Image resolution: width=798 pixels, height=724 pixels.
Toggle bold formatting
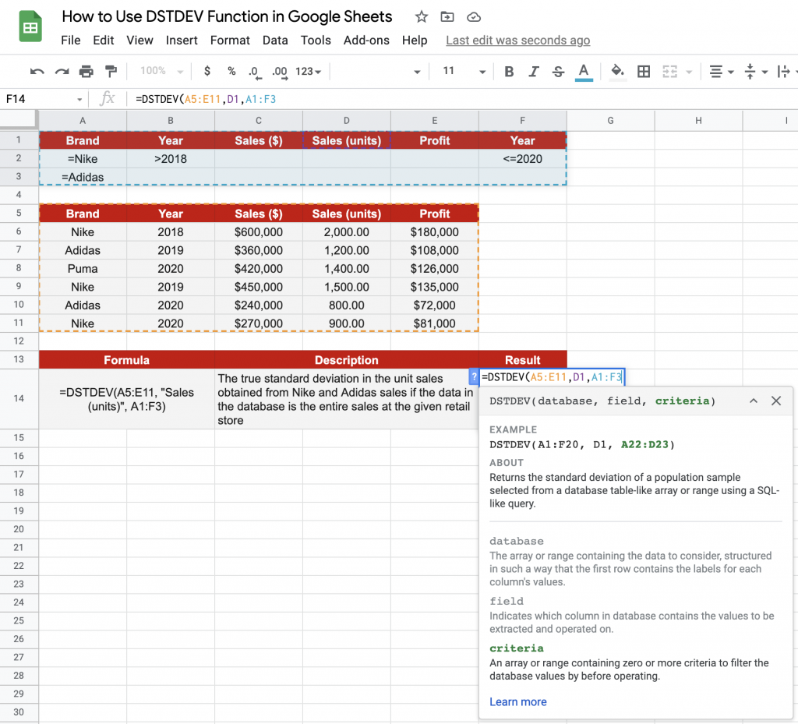[509, 71]
